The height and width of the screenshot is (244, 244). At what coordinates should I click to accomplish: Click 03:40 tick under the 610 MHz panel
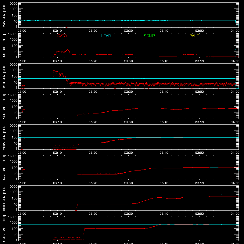pos(164,92)
